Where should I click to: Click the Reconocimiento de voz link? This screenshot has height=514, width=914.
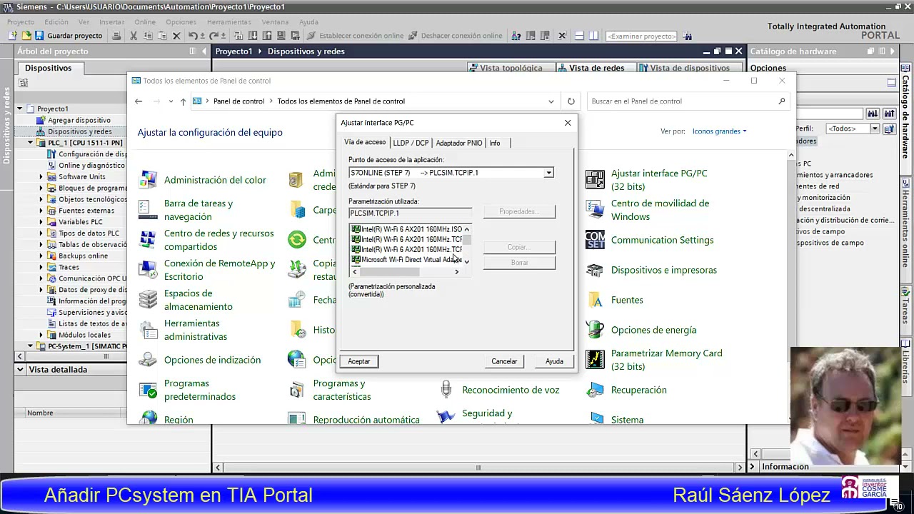coord(511,390)
